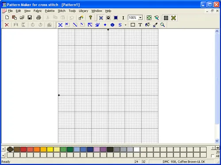Click the pattern properties icon

[81, 18]
